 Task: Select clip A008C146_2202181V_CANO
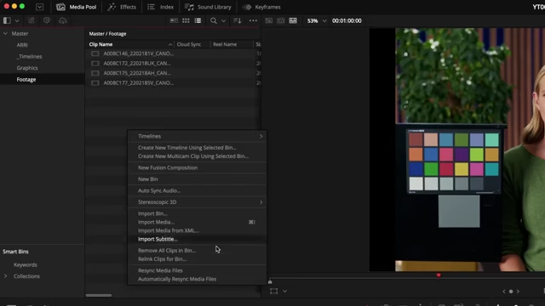coord(138,54)
